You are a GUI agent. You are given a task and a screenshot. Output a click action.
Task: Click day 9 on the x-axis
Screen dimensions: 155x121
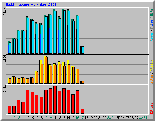(x=46, y=118)
